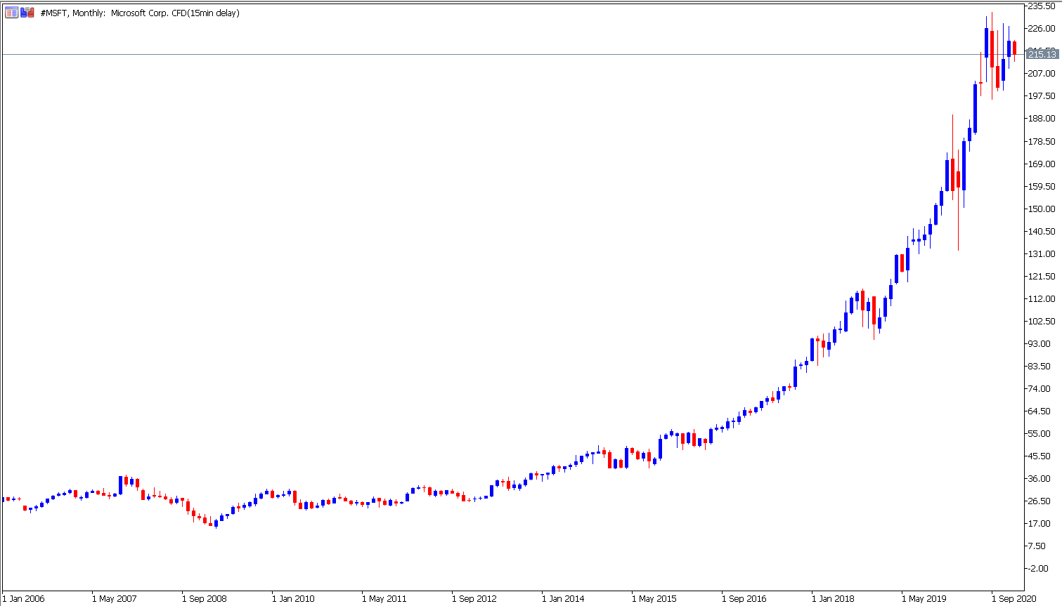This screenshot has height=606, width=1062.
Task: Click the 1 May 2011 date label
Action: [384, 598]
